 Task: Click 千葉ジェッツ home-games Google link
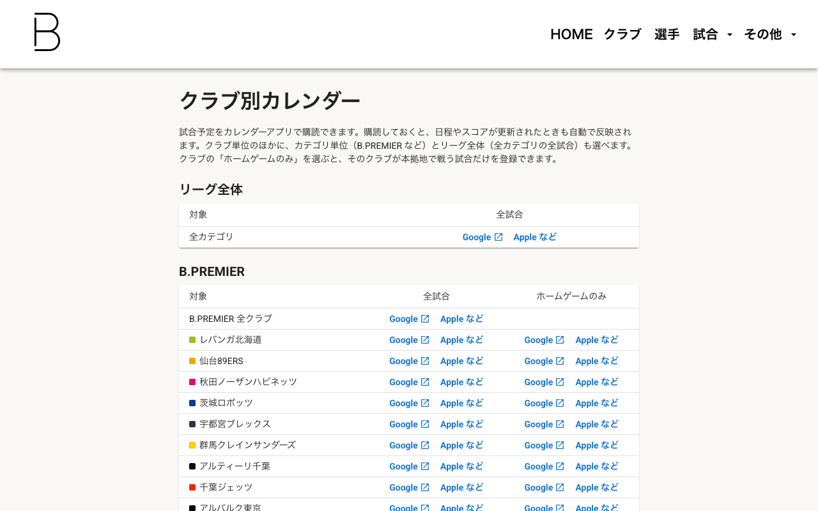point(544,487)
